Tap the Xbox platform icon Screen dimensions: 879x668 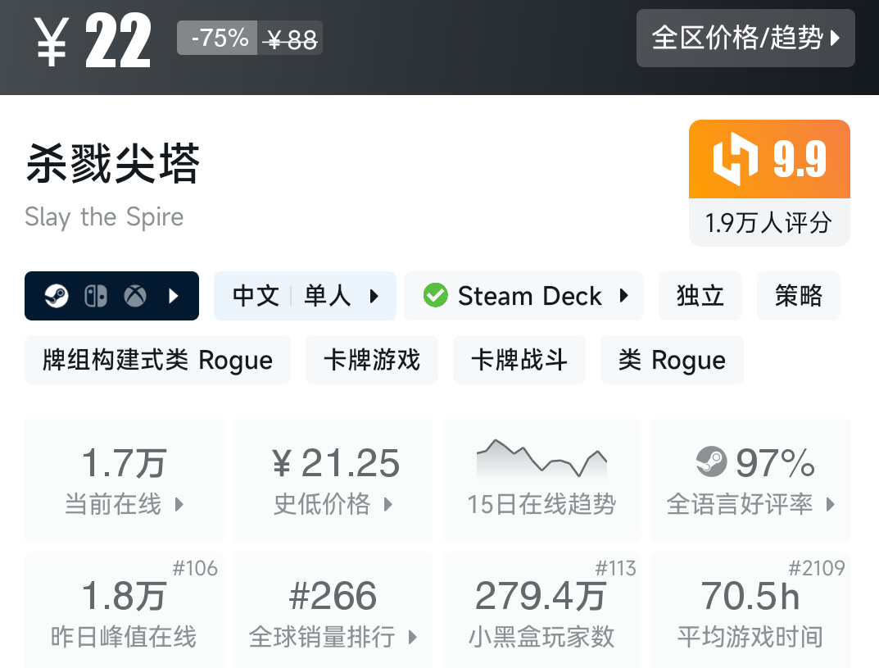(x=135, y=296)
